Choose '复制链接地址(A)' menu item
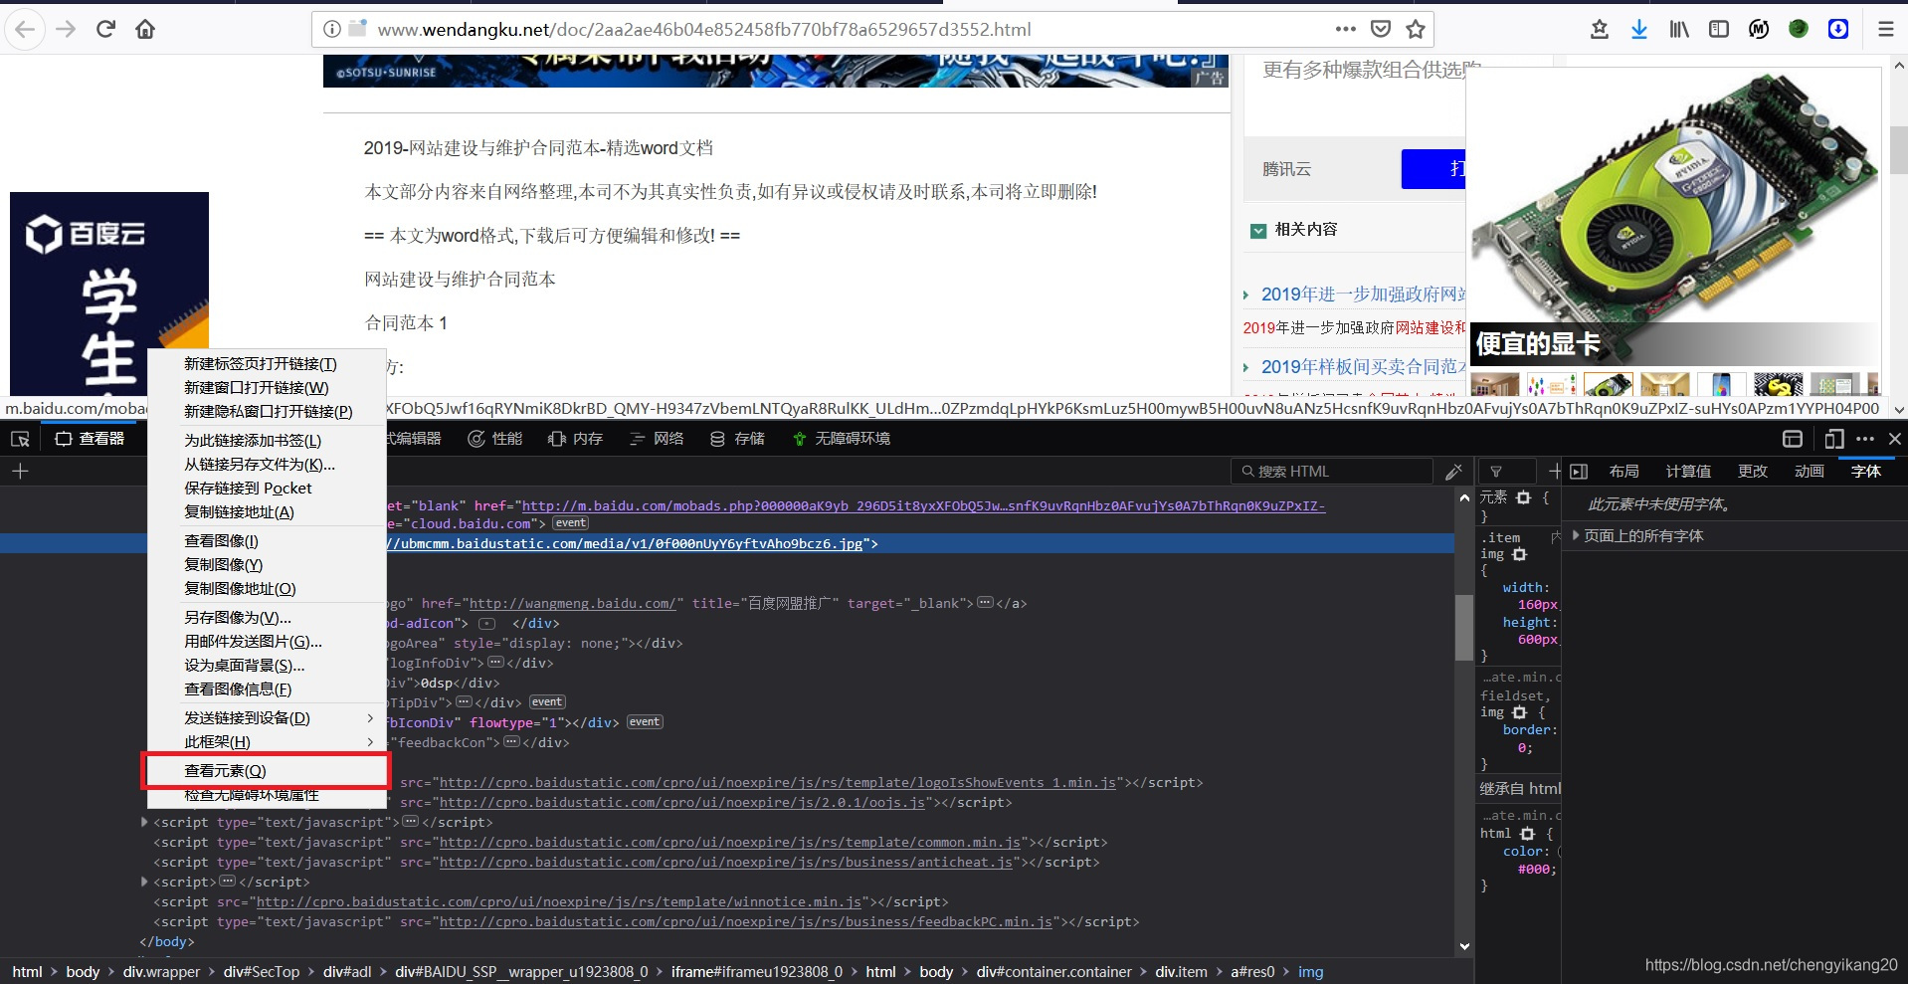Screen dimensions: 1908x984 (x=267, y=512)
